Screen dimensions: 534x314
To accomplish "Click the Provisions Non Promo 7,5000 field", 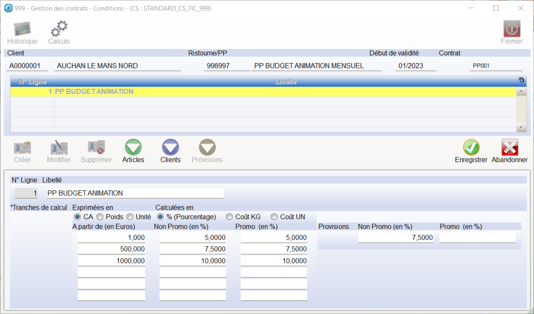I will [395, 238].
